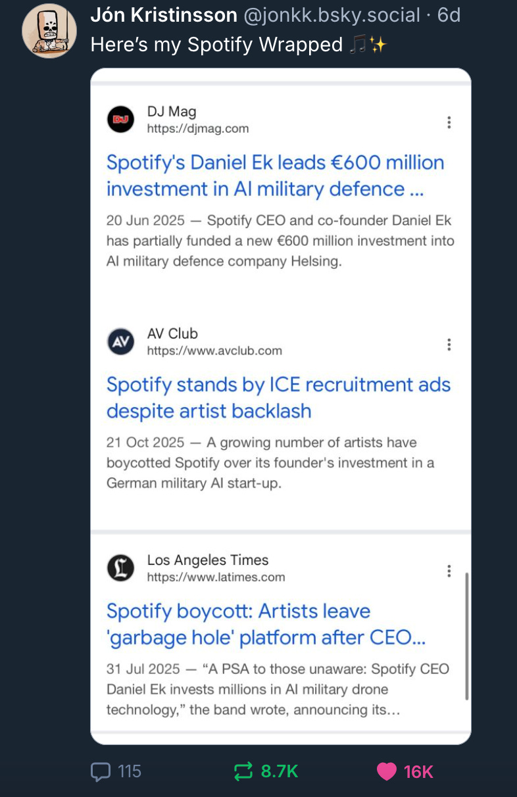Open three-dot menu for Los Angeles Times result
517x797 pixels.
point(449,571)
